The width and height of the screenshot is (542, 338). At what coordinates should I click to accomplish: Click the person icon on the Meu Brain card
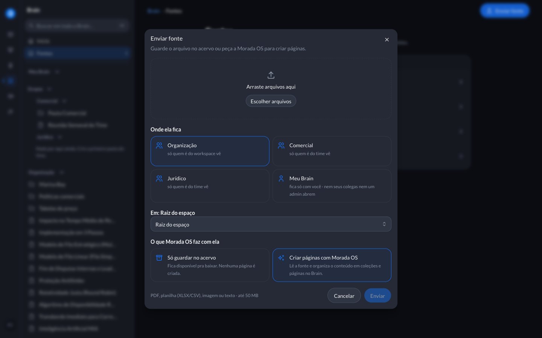[281, 178]
